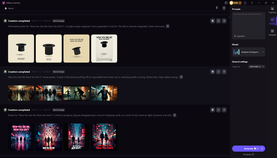Switch to the Txt2Img tab
Viewport: 277px width, 158px height.
(x=272, y=21)
